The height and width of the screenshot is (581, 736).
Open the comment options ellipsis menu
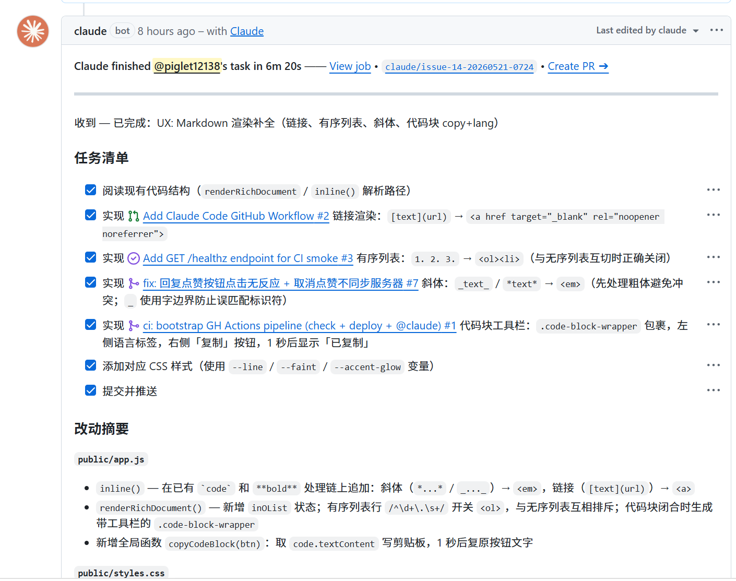[x=716, y=30]
